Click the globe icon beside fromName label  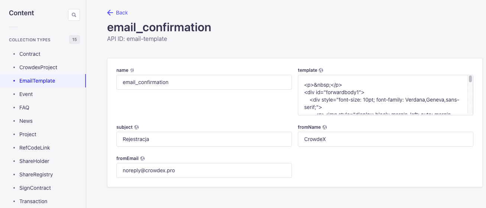pyautogui.click(x=325, y=127)
